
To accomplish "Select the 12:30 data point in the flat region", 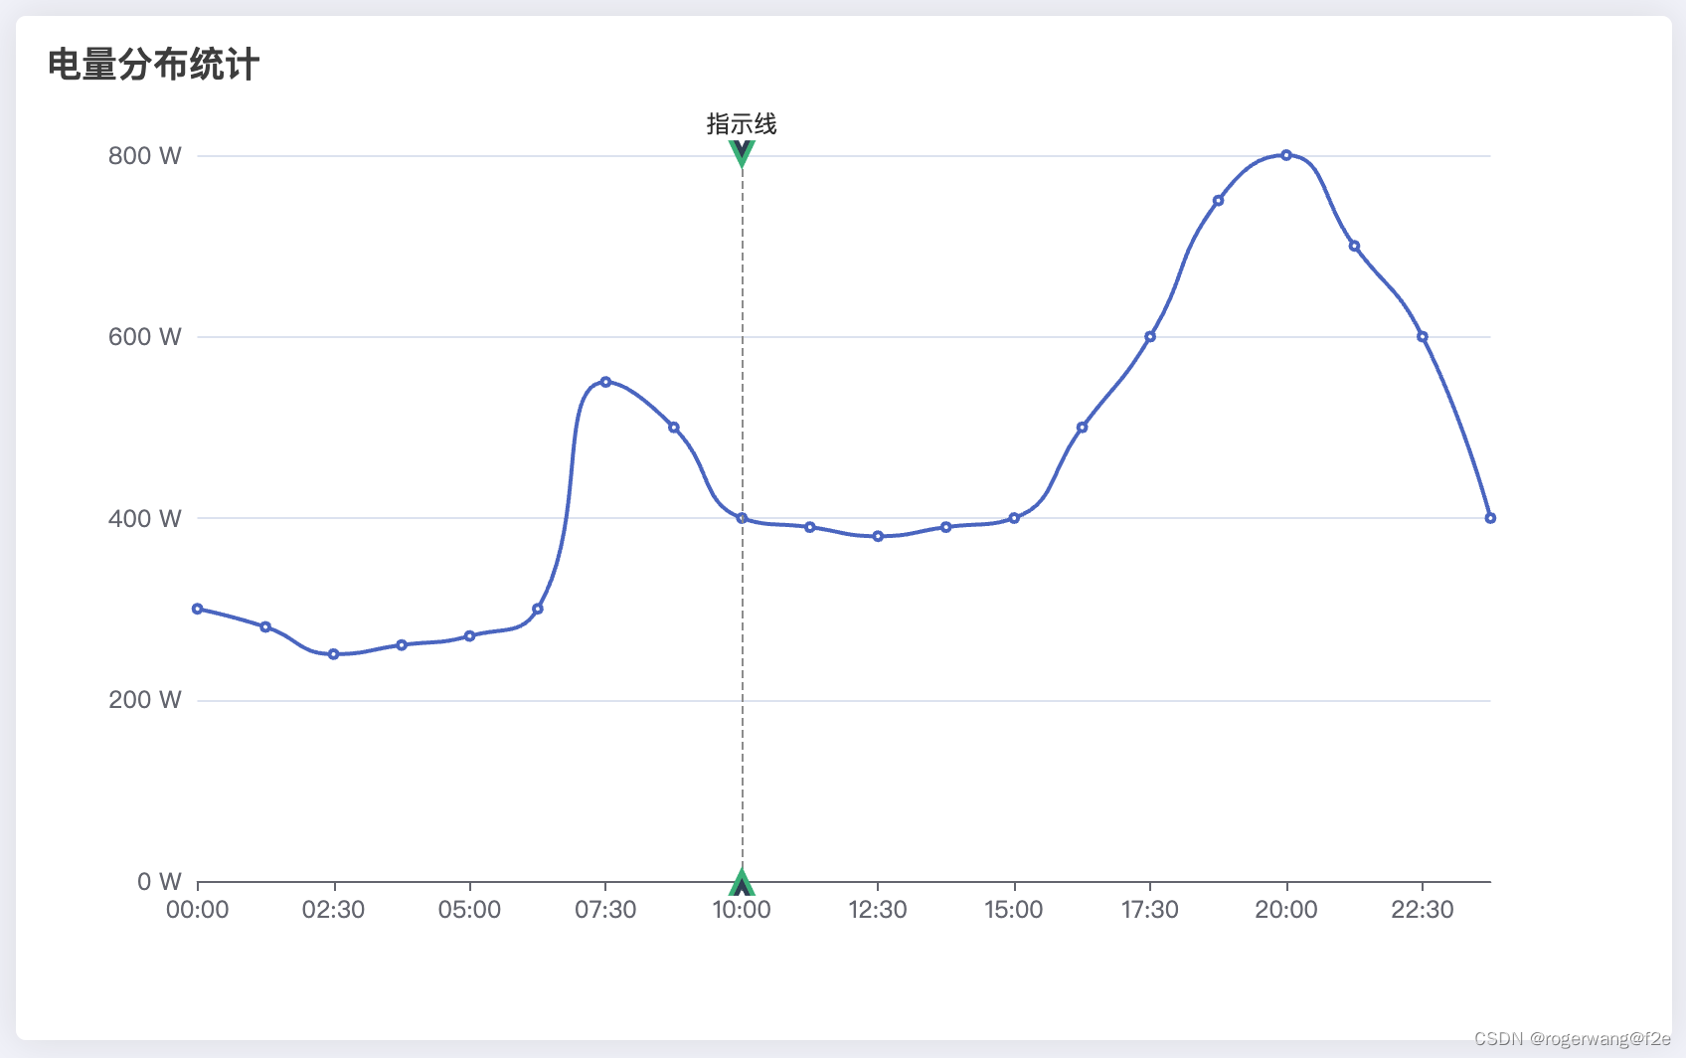I will [x=878, y=536].
